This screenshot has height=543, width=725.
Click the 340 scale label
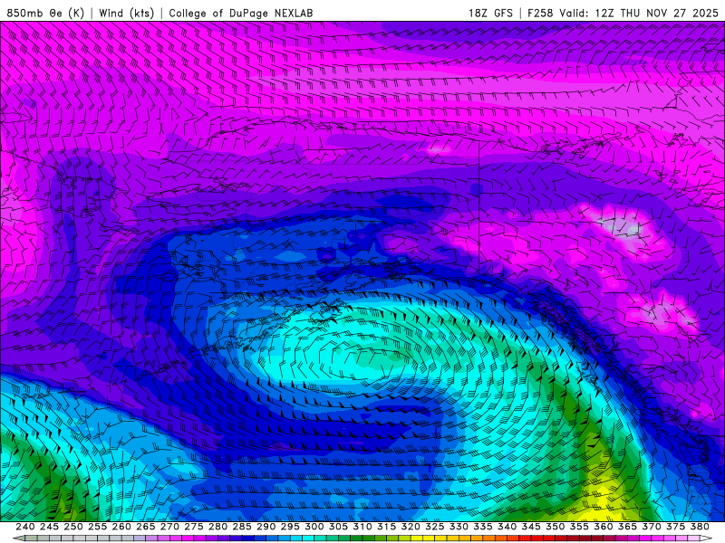(507, 527)
